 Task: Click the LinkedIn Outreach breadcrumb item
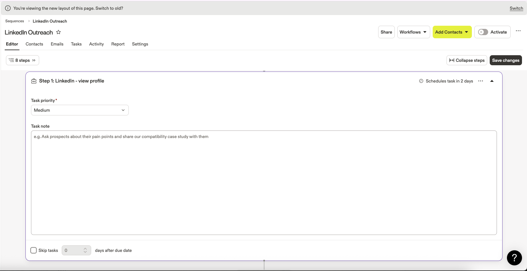tap(50, 21)
